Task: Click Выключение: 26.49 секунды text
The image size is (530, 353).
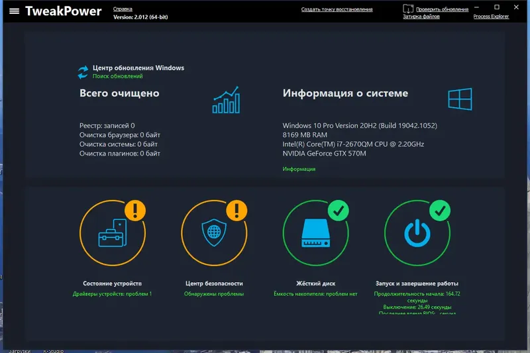Action: pos(417,307)
